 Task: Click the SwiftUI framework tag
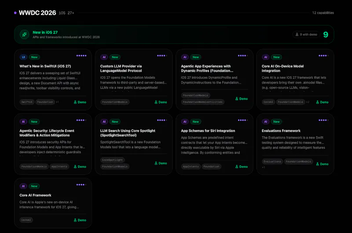coord(27,102)
